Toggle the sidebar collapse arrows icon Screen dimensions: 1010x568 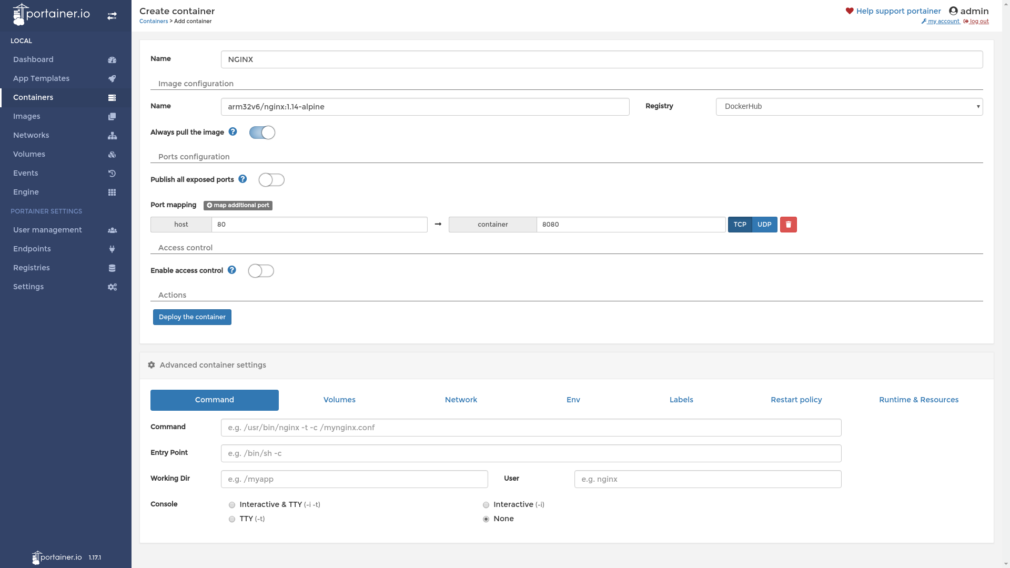tap(112, 16)
